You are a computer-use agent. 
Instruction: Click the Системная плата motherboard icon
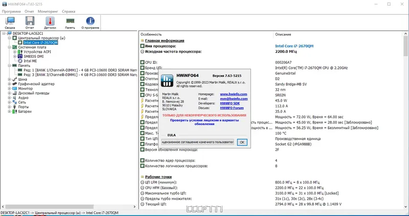15,47
